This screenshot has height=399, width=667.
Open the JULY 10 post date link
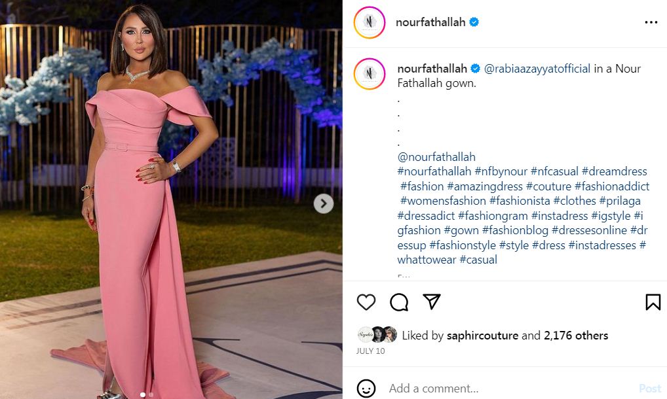370,351
